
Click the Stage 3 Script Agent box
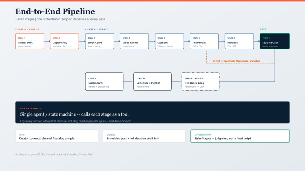click(x=100, y=41)
